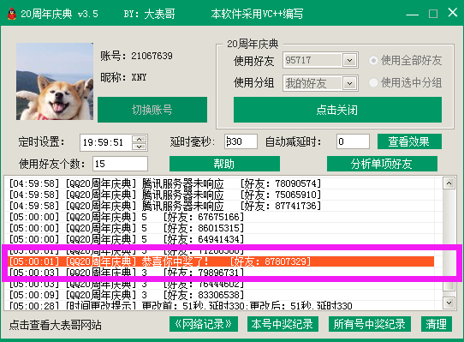The image size is (464, 342).
Task: Select 使用全部好友 radio button
Action: [373, 61]
